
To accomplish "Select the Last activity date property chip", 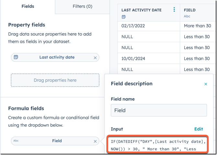I will click(57, 57).
